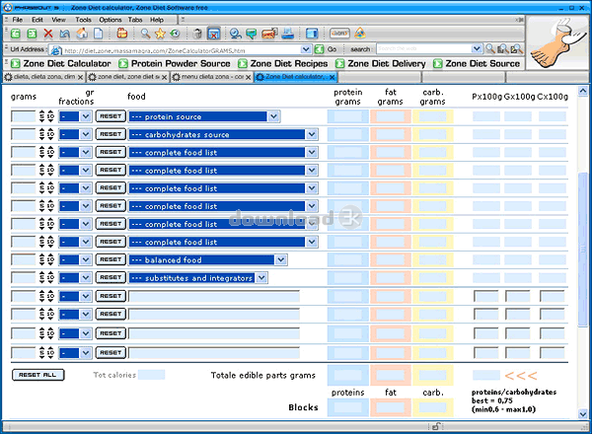The image size is (592, 434).
Task: Open gr fractions dropdown in balanced food row
Action: pyautogui.click(x=86, y=259)
